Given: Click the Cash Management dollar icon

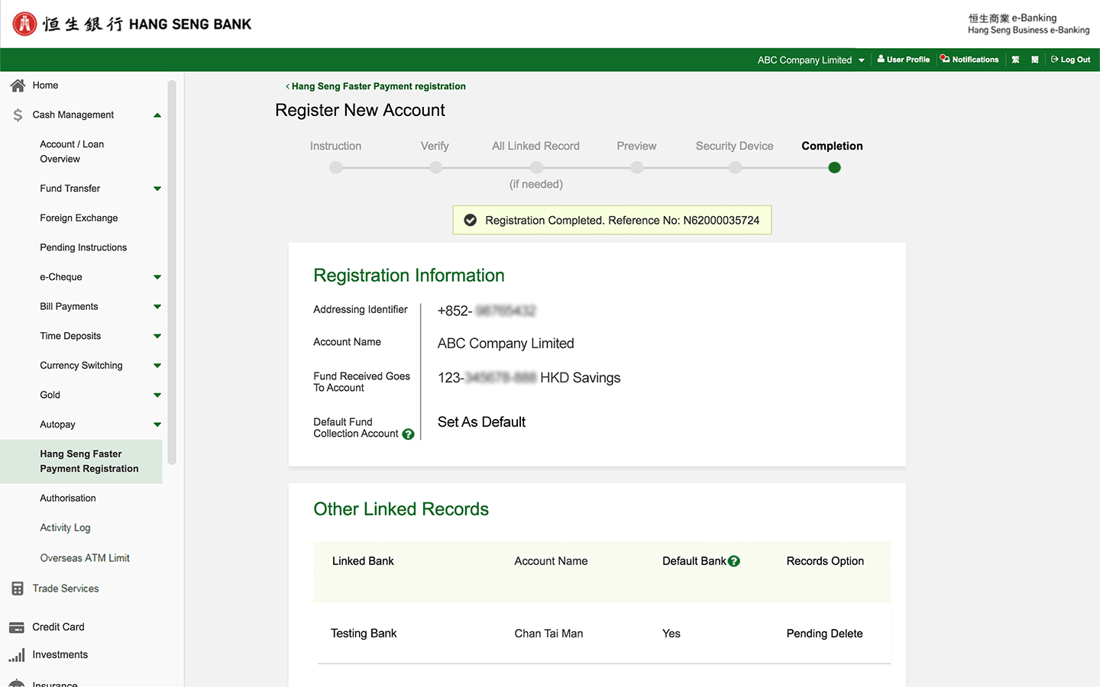Looking at the screenshot, I should (18, 115).
